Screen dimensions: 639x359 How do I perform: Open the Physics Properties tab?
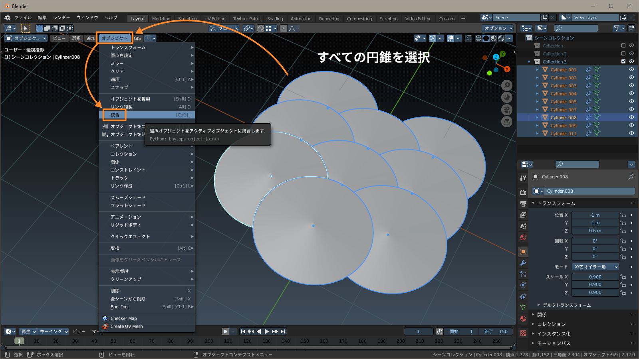523,285
